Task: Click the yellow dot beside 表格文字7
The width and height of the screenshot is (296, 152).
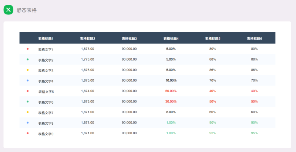Action: (x=28, y=112)
